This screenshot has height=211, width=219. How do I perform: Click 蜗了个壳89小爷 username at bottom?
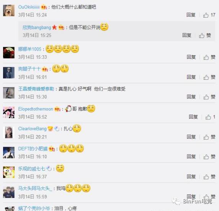tap(34, 208)
